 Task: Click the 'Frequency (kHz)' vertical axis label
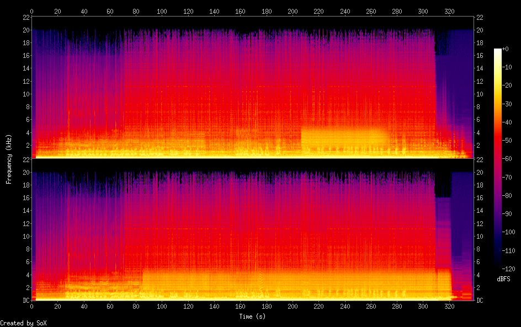(x=9, y=159)
